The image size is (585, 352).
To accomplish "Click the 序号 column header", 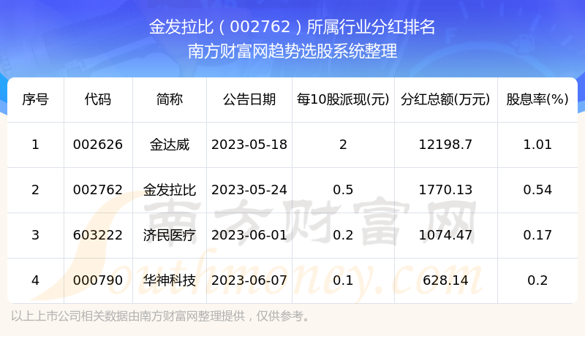I will pos(35,99).
